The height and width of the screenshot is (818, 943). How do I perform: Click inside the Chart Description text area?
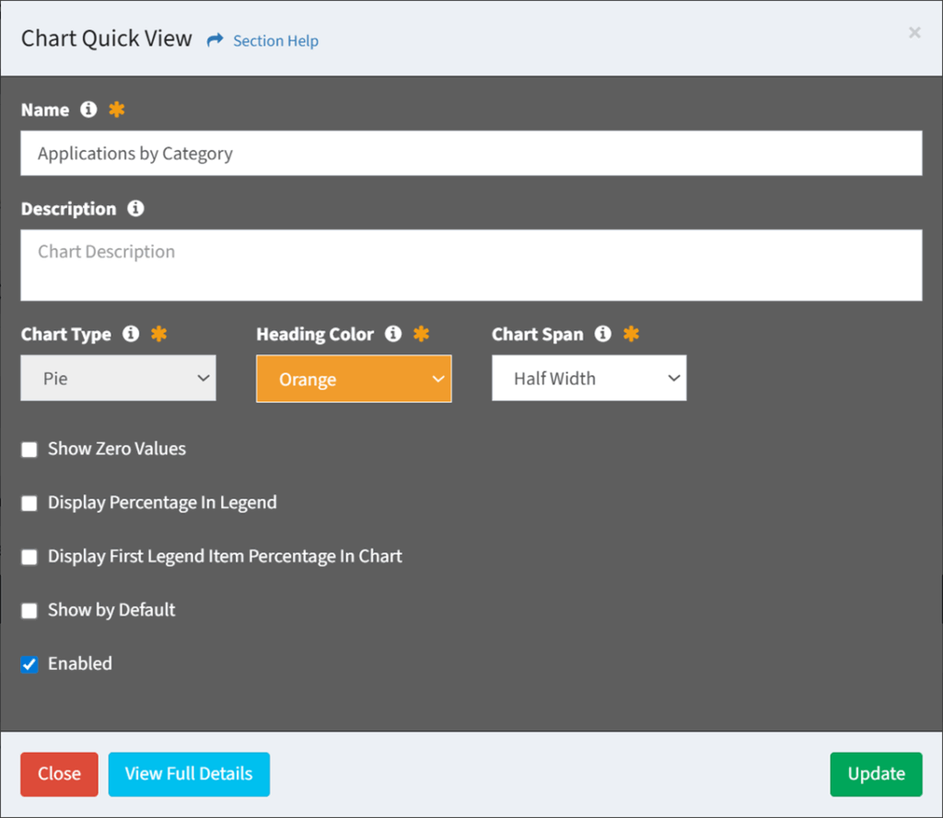(x=471, y=265)
